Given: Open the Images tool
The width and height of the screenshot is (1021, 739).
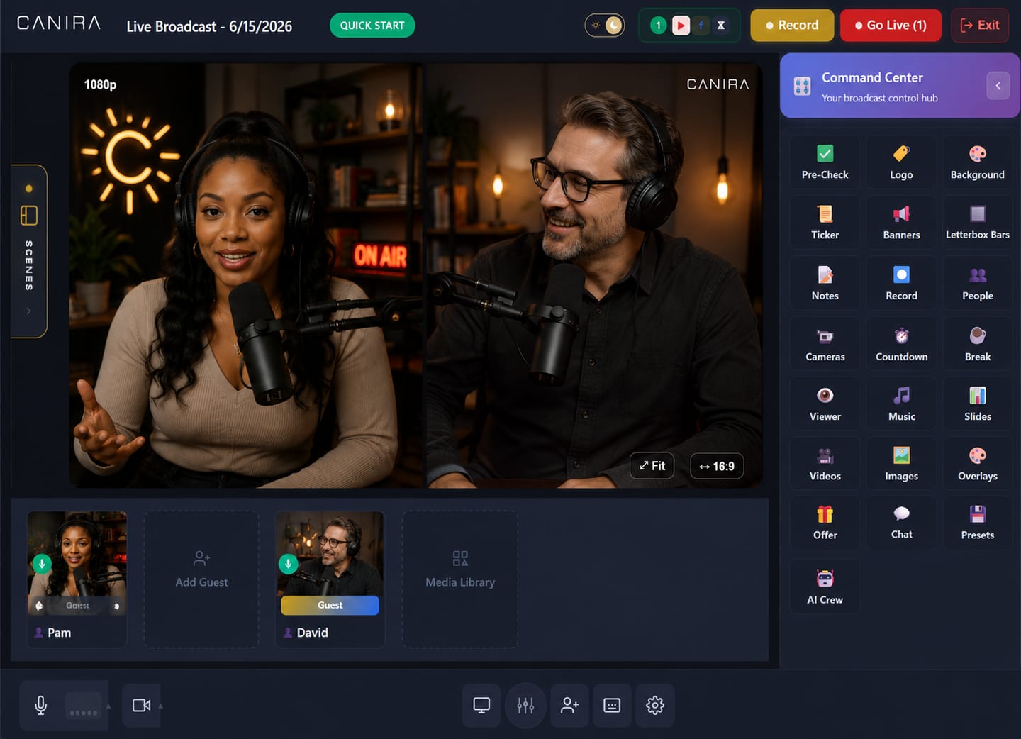Looking at the screenshot, I should tap(901, 464).
